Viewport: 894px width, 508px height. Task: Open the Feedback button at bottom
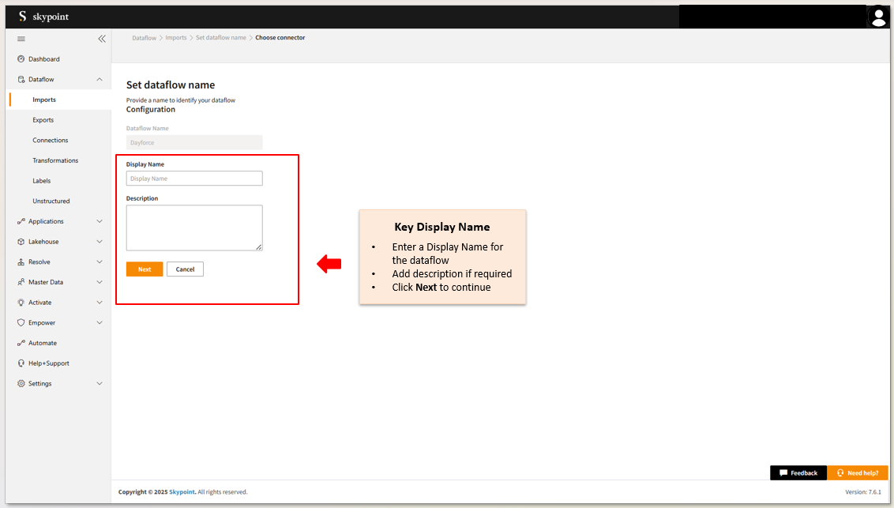click(798, 472)
